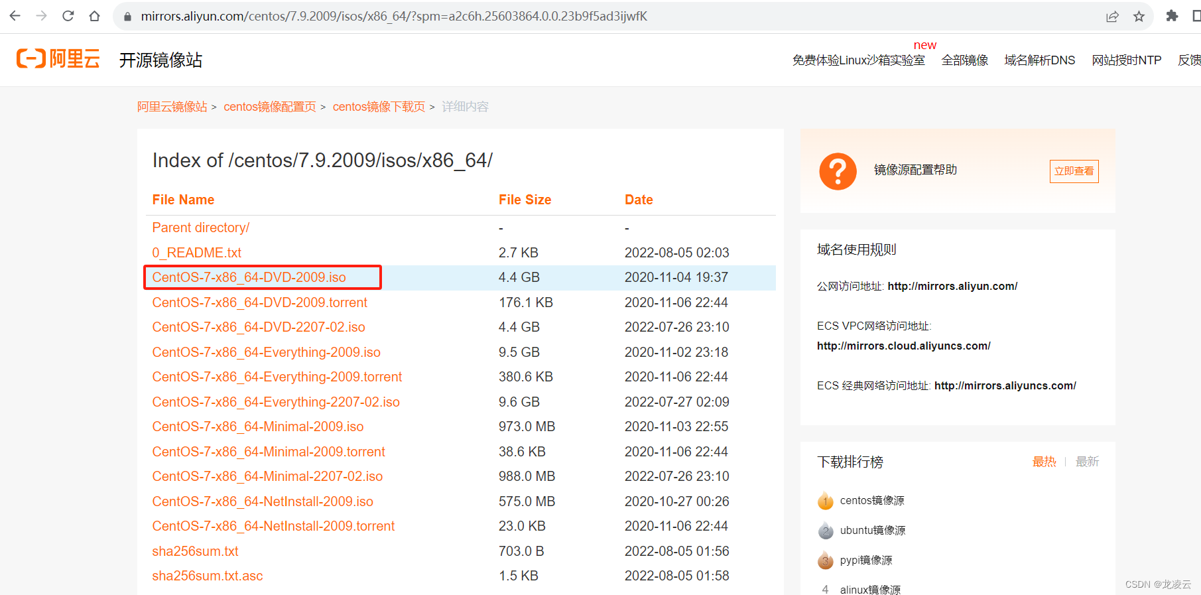Click the Aliyun logo
1201x595 pixels.
(x=58, y=59)
